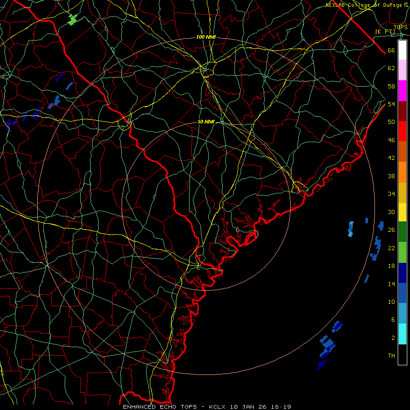Pick the dark green legend swatch near 26
The image size is (410, 410).
(402, 232)
